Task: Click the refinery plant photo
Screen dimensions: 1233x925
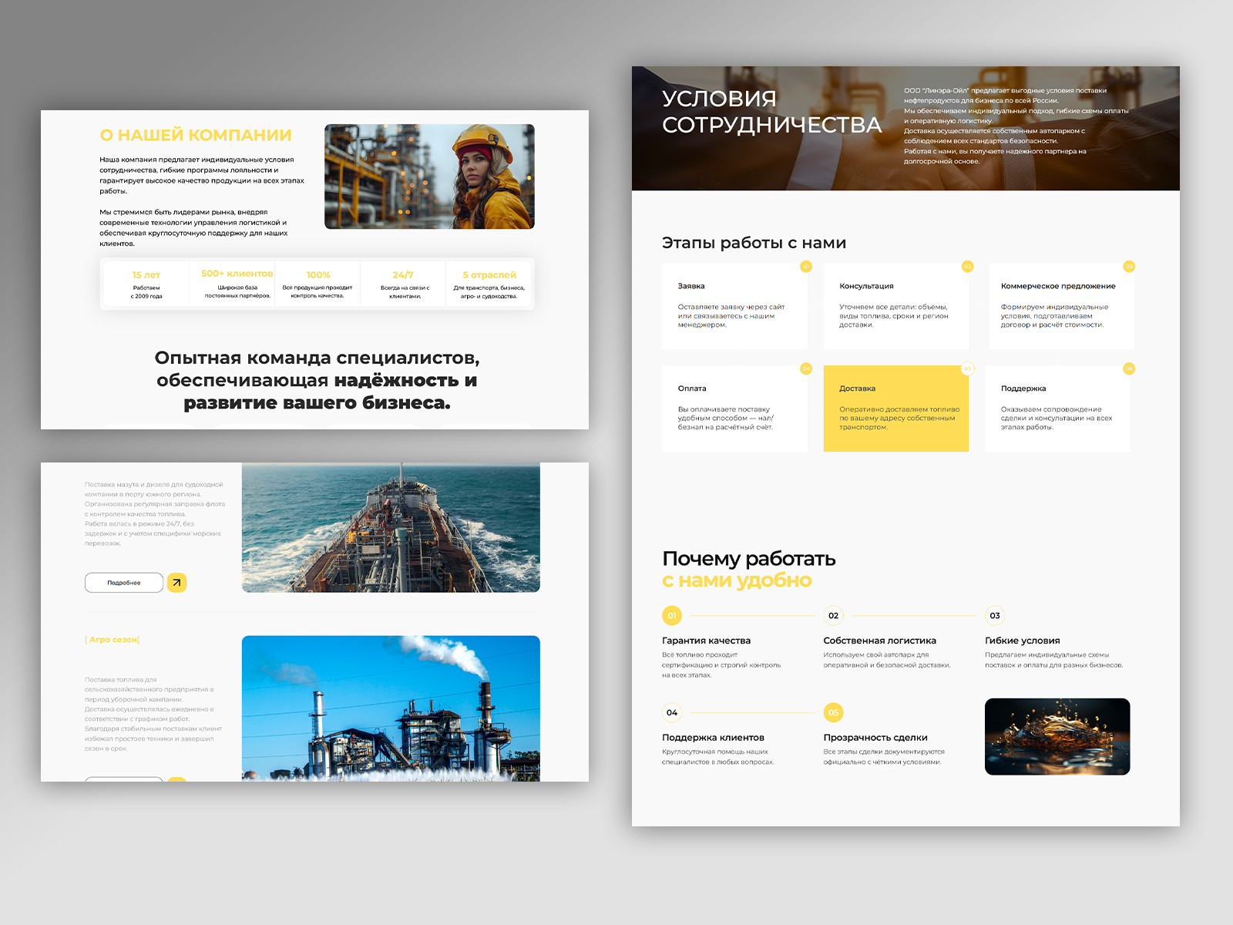Action: 391,708
